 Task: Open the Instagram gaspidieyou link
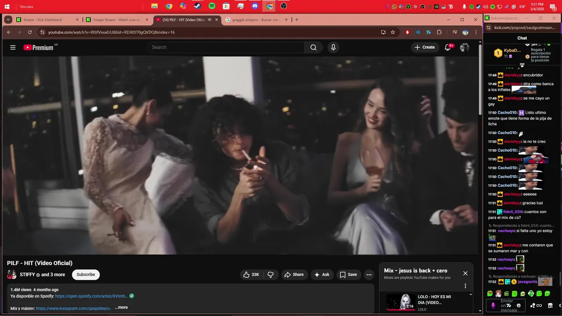coord(73,309)
